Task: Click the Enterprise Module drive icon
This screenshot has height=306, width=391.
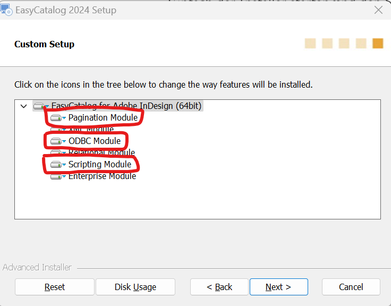Action: (56, 177)
